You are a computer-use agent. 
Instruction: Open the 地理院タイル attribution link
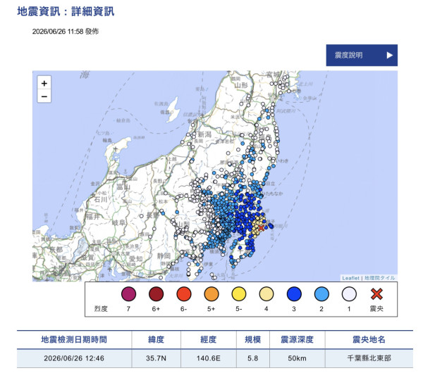point(379,278)
